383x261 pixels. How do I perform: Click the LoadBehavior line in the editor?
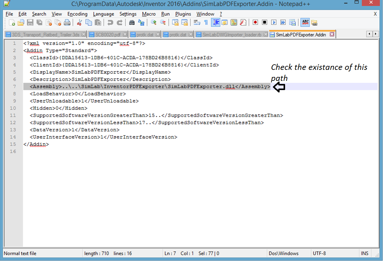[78, 94]
